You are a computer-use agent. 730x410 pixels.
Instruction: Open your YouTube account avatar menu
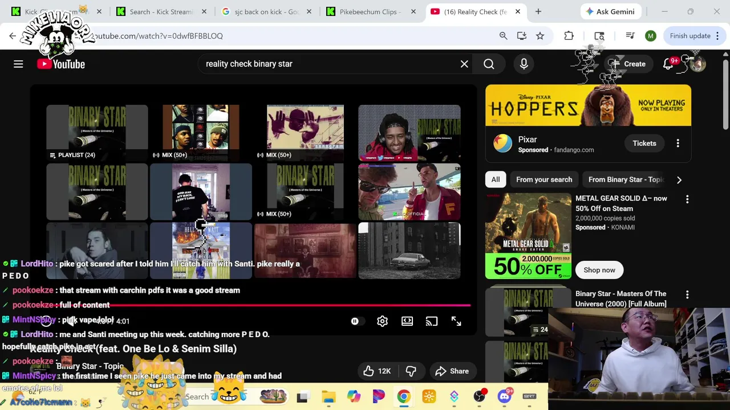pyautogui.click(x=697, y=64)
